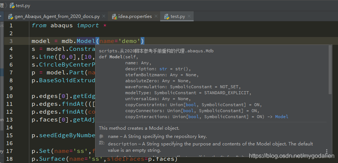The height and width of the screenshot is (163, 338).
Task: Switch to the gen_Abaqus_Agent_from_2020_docs.py tab
Action: tap(57, 16)
